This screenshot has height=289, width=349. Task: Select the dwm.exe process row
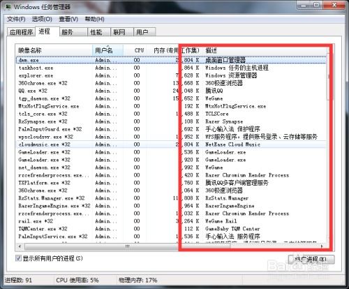tap(171, 60)
